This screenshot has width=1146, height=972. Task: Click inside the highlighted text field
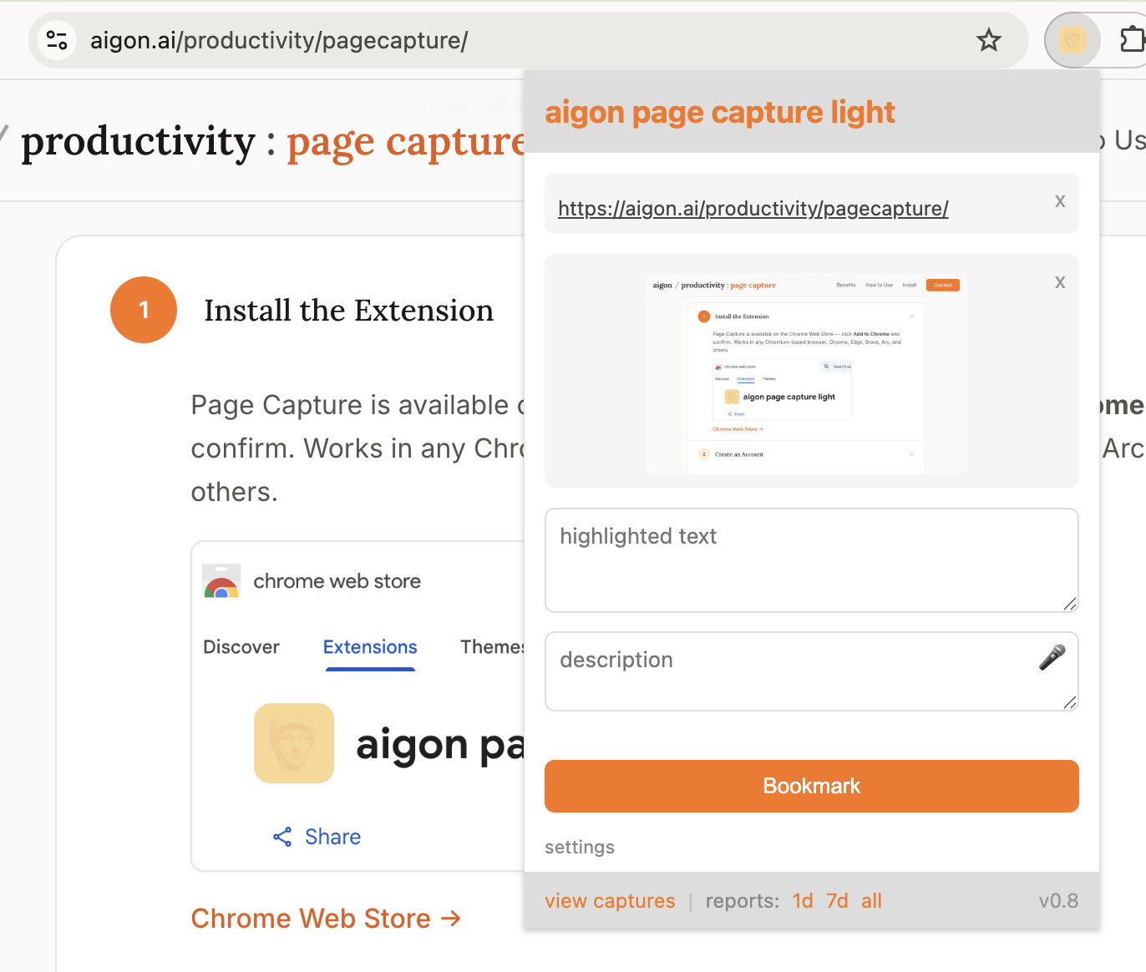click(x=810, y=559)
